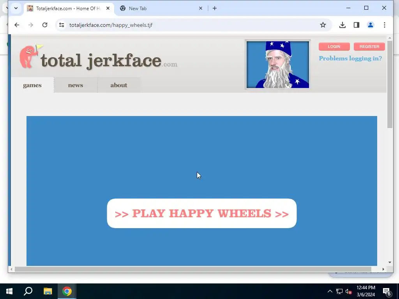This screenshot has width=399, height=299.
Task: Open a new tab with plus button
Action: (x=215, y=9)
